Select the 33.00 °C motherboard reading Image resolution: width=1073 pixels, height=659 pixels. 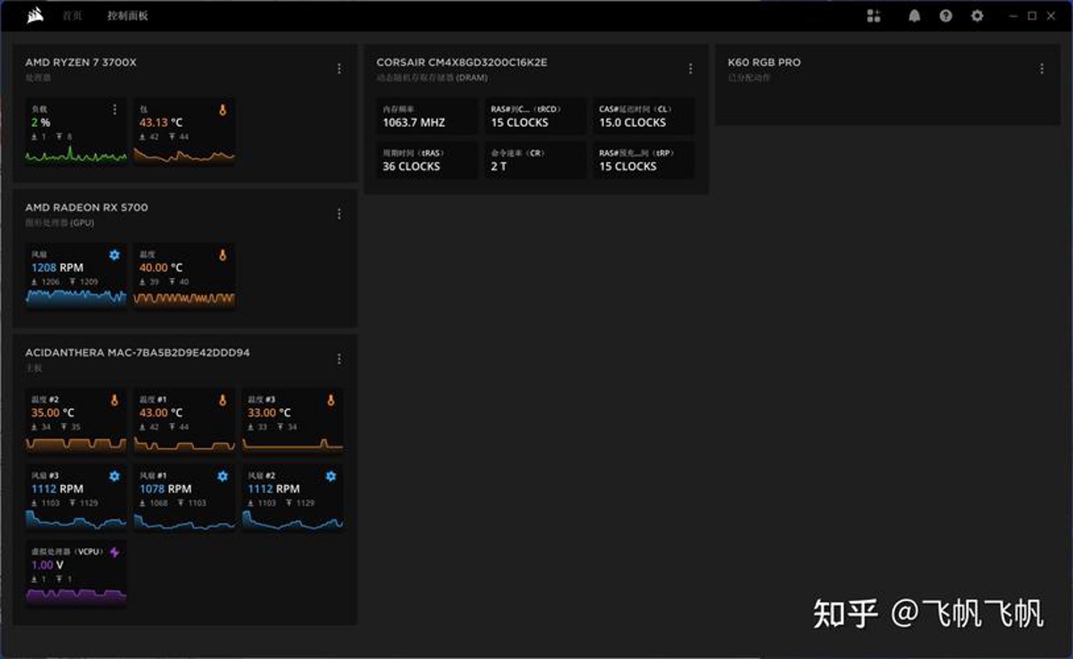[269, 413]
